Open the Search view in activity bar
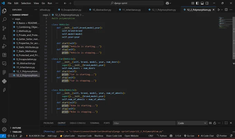 click(x=4, y=19)
